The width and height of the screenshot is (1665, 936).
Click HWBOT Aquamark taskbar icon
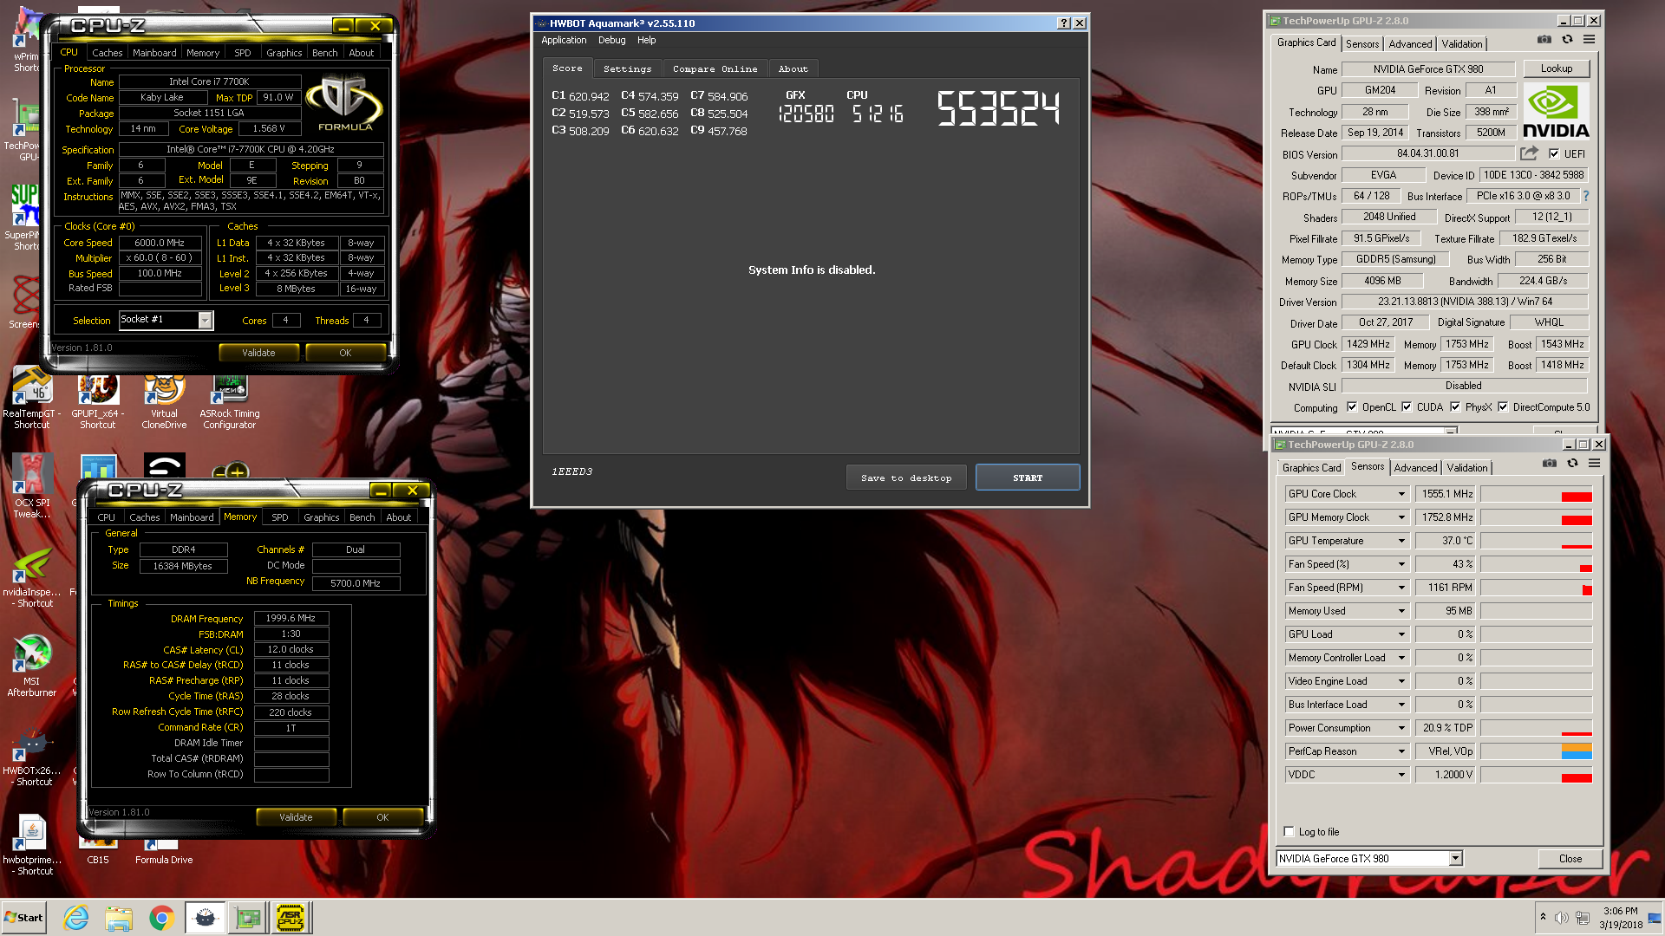tap(206, 918)
